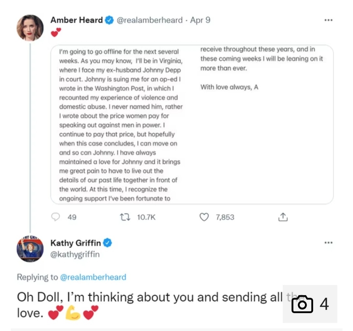
Task: Open Amber Heard's display name profile link
Action: [x=76, y=20]
